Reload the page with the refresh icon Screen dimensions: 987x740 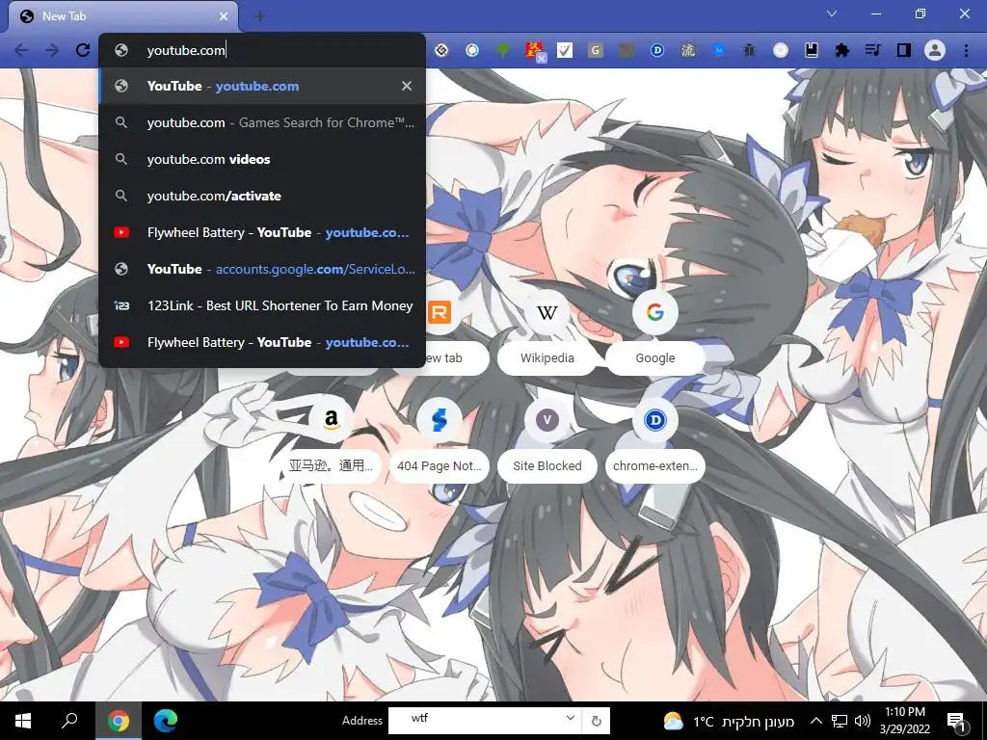tap(83, 50)
